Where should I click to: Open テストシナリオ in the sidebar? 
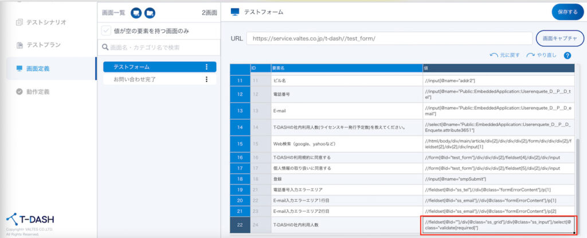pyautogui.click(x=46, y=22)
